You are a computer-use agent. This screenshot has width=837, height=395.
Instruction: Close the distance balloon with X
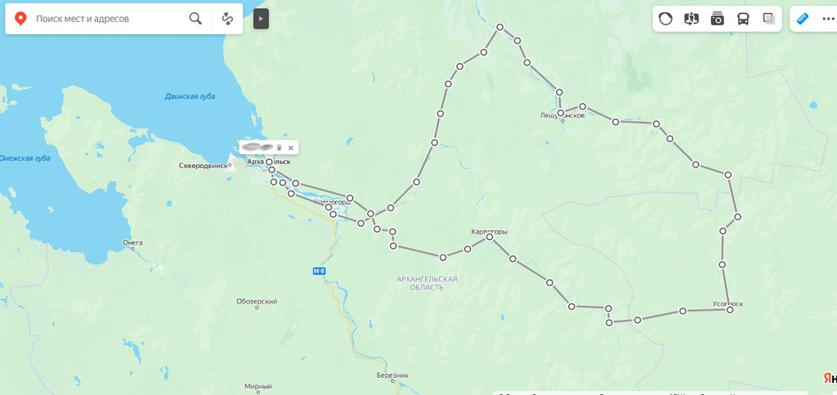pos(291,148)
